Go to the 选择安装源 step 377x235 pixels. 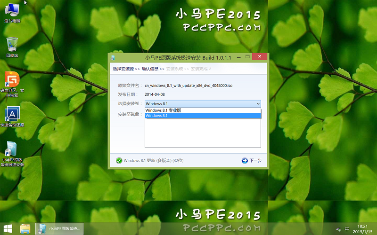pos(123,69)
